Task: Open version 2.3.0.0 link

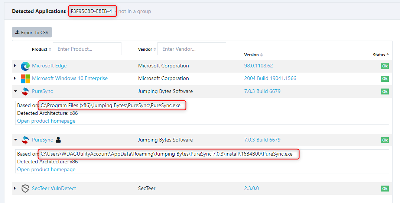Action: click(251, 188)
